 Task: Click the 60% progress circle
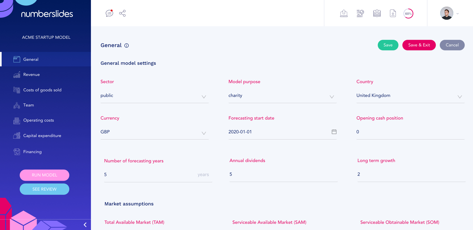[x=408, y=14]
